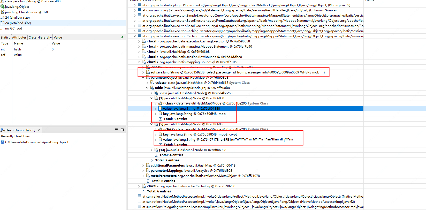The image size is (426, 210).
Task: Click array icon of table HashMap$Node[16]
Action: pyautogui.click(x=152, y=88)
